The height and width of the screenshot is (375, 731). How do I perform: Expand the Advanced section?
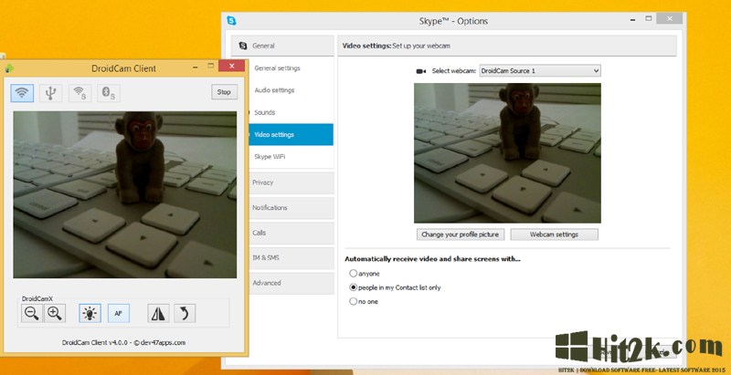(291, 283)
